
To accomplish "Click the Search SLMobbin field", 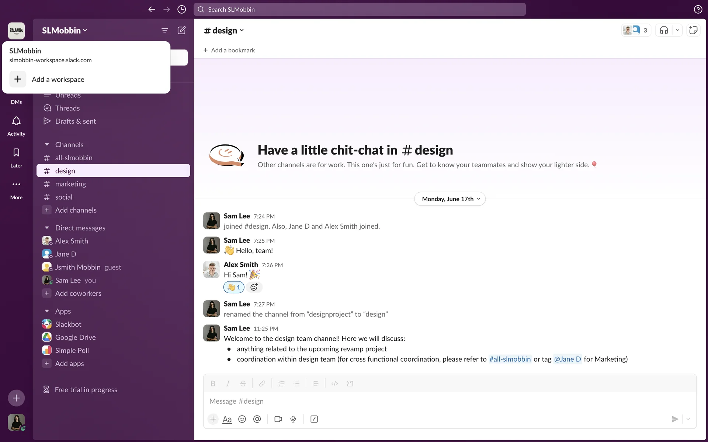I will 360,10.
